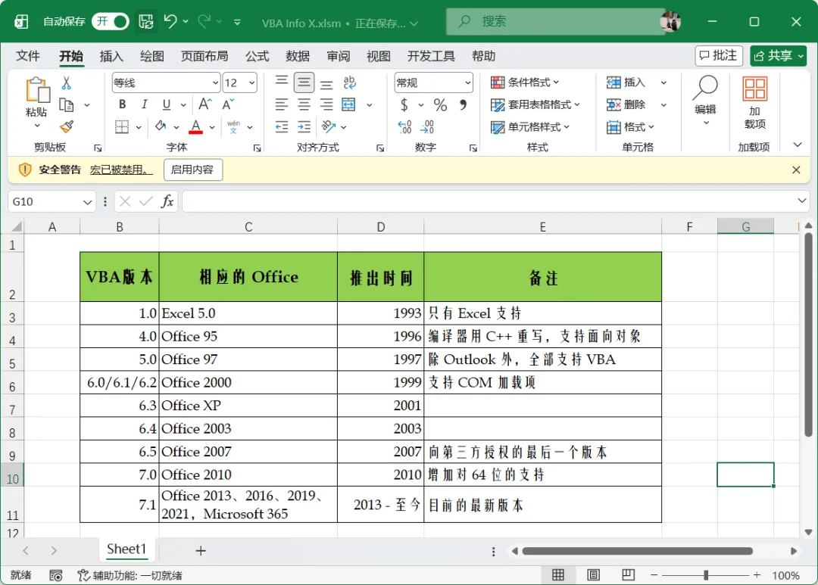Switch to the 页面布局 tab

pos(204,56)
